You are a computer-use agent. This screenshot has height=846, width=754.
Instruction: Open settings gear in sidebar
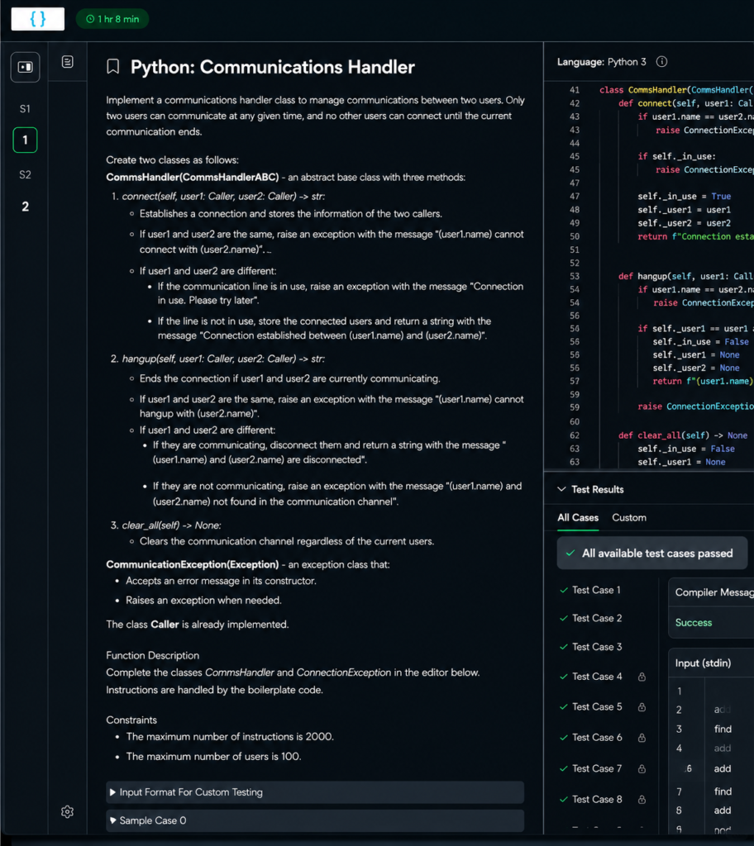68,811
